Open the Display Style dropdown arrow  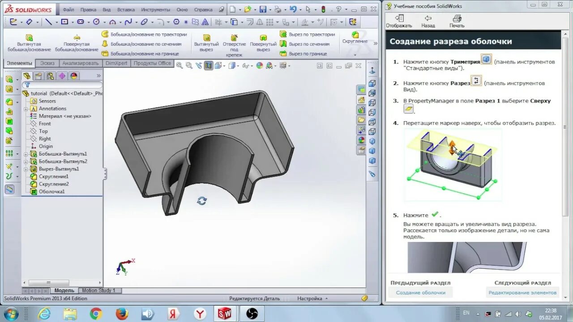click(238, 65)
